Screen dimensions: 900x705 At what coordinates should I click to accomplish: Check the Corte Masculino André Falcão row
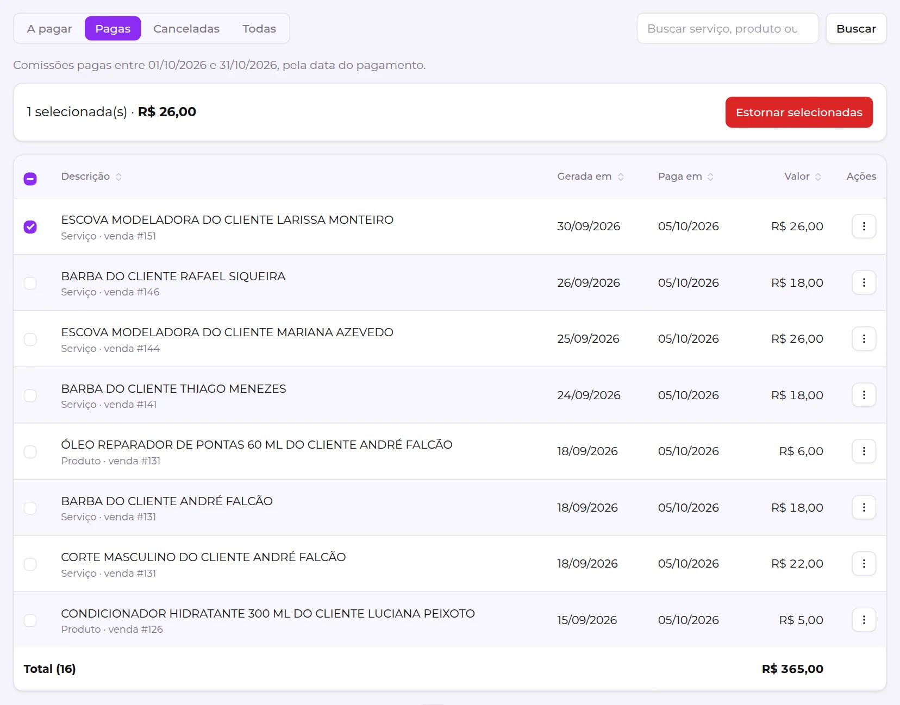coord(30,564)
